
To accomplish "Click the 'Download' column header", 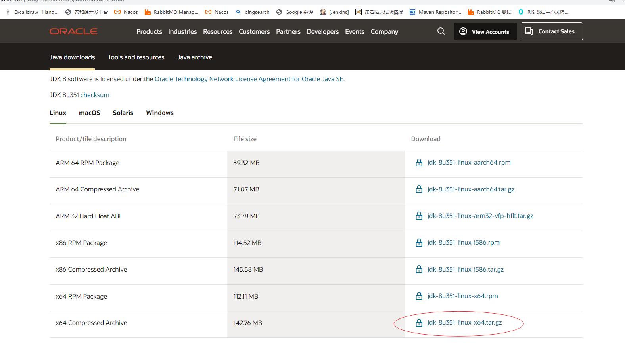I will 426,139.
